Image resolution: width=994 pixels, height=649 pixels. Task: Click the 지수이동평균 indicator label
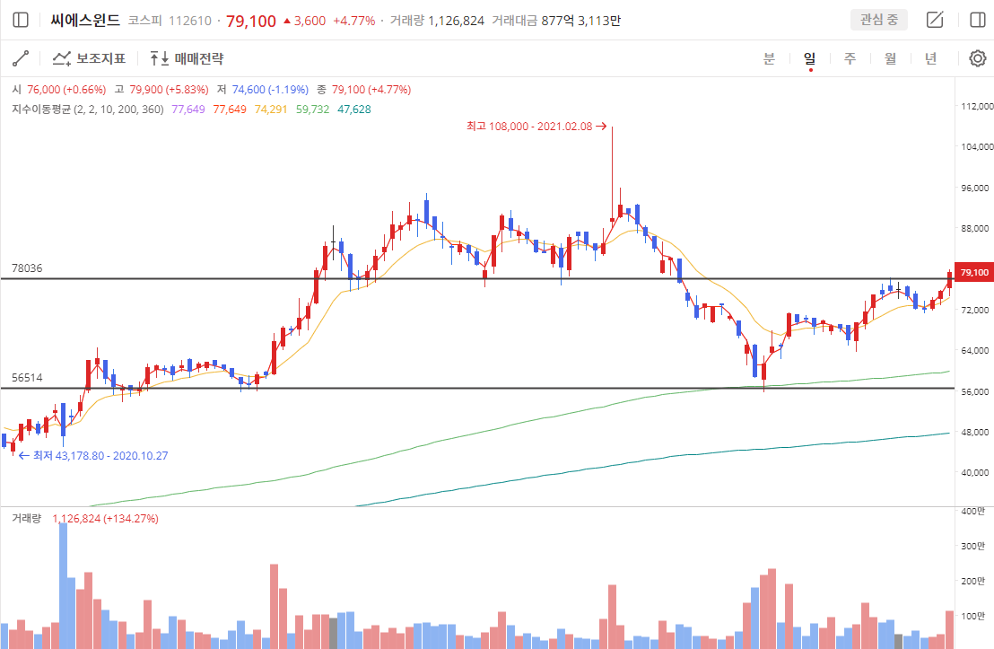click(x=88, y=110)
